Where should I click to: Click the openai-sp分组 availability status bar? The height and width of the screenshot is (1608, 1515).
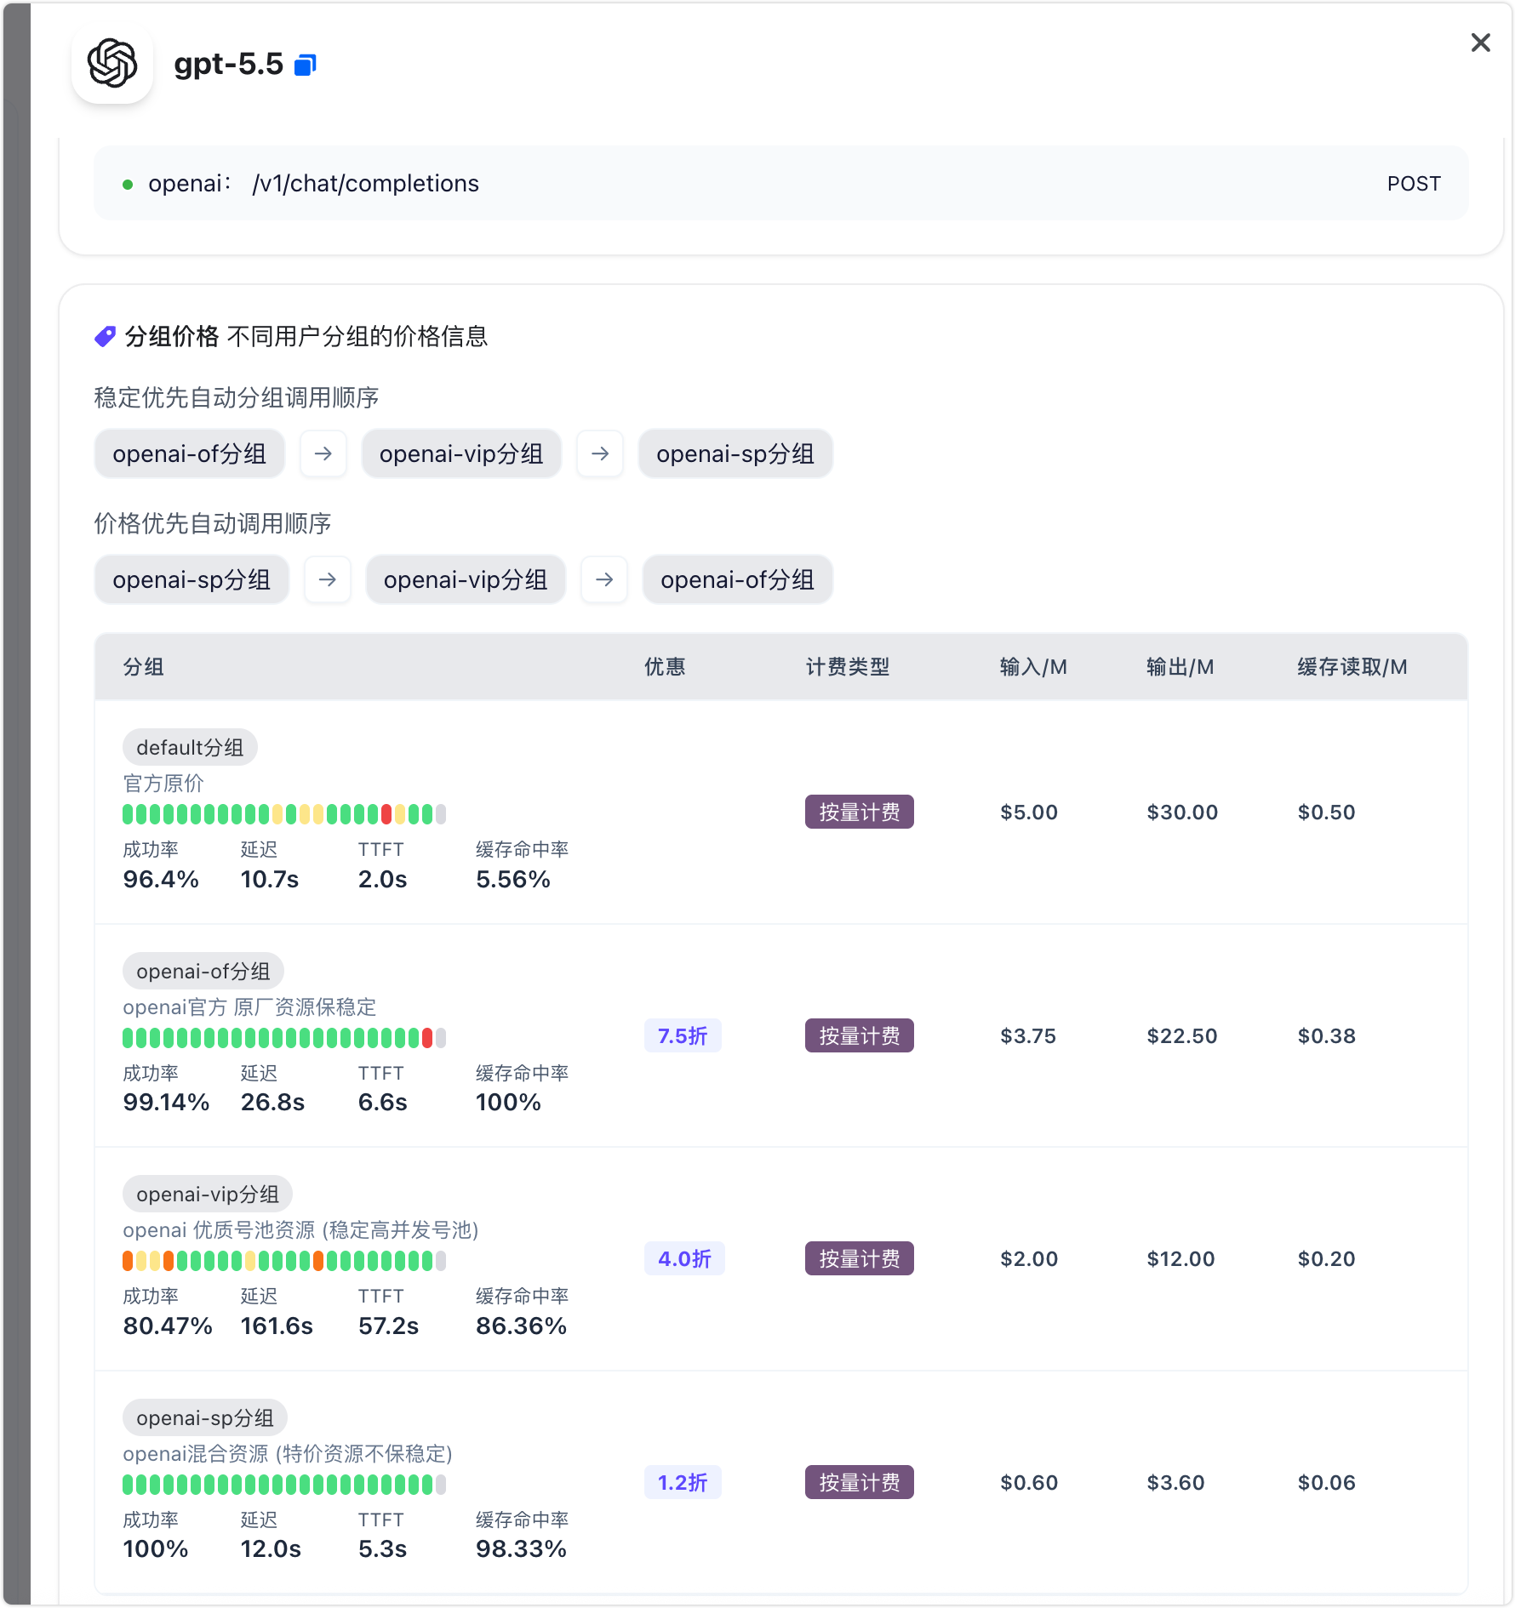click(x=284, y=1485)
